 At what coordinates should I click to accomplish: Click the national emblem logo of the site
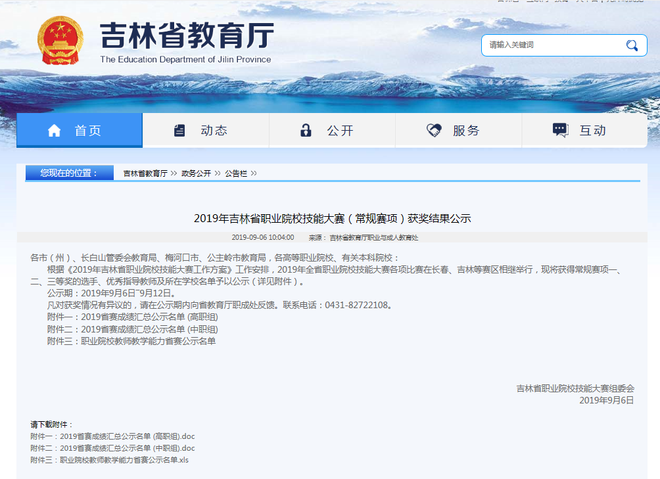tap(60, 41)
